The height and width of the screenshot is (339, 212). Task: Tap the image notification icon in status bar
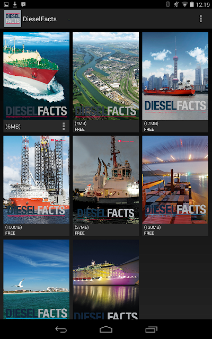point(6,4)
